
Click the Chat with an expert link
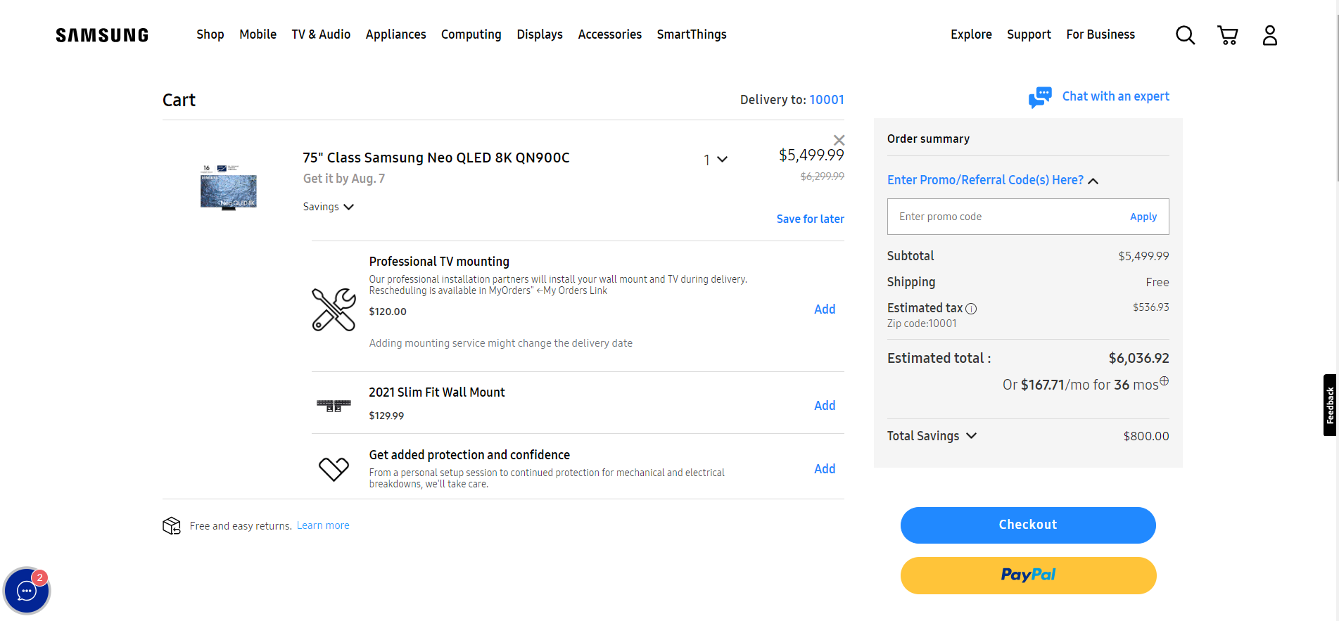(x=1116, y=96)
